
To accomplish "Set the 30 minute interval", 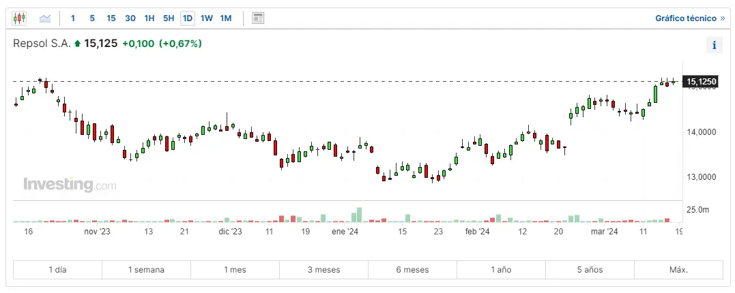I will point(130,18).
